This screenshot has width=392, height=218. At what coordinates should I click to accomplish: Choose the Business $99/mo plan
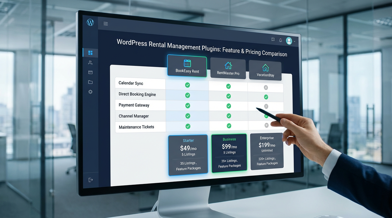(x=229, y=153)
